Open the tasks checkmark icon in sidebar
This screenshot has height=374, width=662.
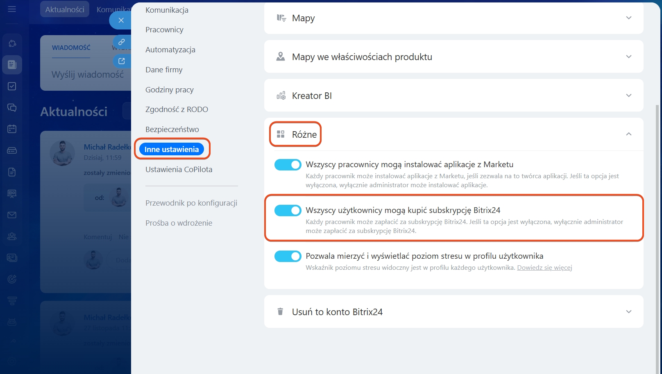click(x=12, y=86)
